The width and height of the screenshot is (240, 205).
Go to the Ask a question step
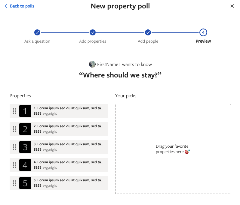37,32
